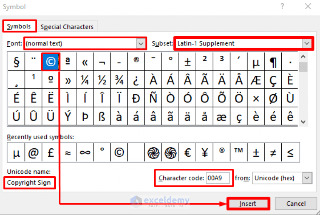Close the Symbol dialog
The image size is (320, 215).
308,7
